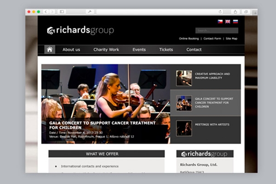Select the Gala Concert slide in the list
The width and height of the screenshot is (276, 184).
(x=206, y=103)
